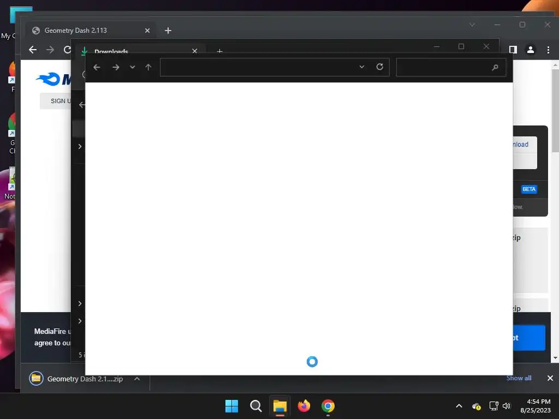The width and height of the screenshot is (559, 419).
Task: Reload the Chrome page
Action: [x=67, y=50]
